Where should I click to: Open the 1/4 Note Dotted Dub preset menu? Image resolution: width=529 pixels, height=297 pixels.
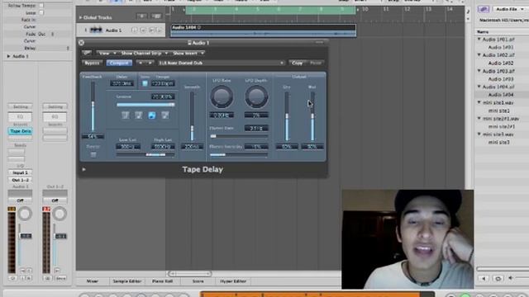pyautogui.click(x=221, y=63)
